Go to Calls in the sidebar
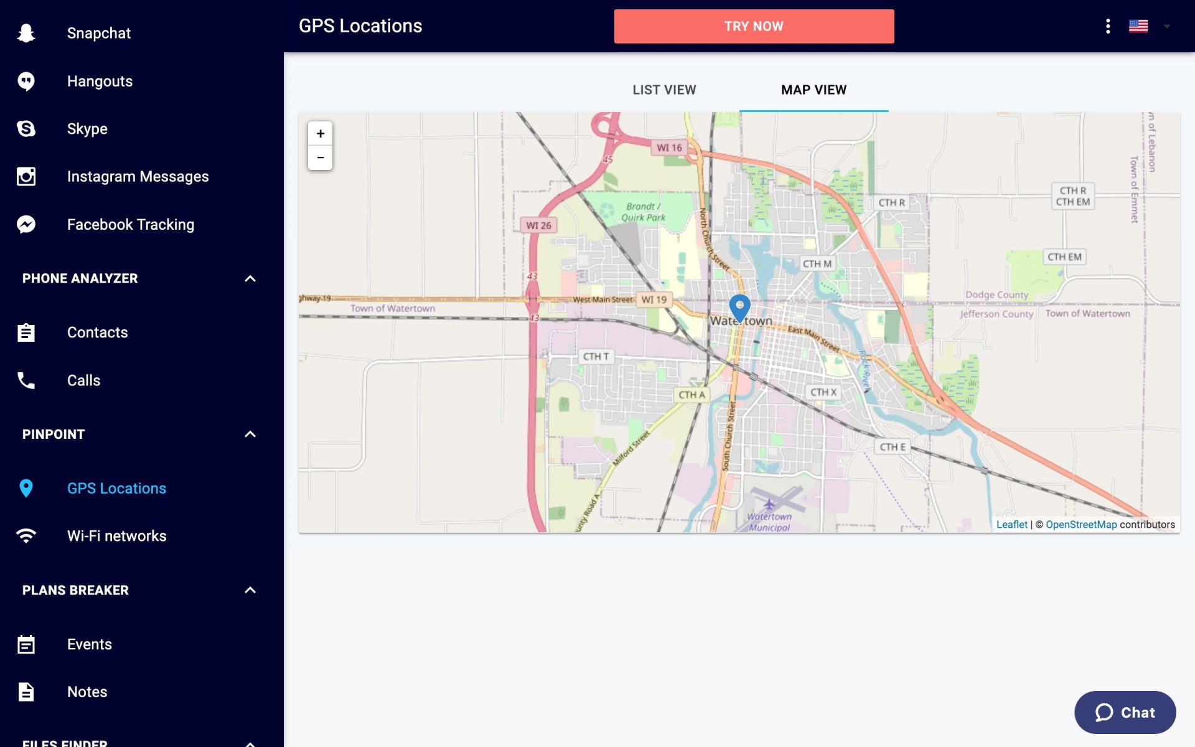This screenshot has height=747, width=1195. coord(142,380)
